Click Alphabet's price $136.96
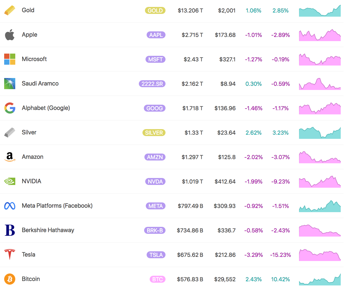The image size is (346, 291). (225, 108)
